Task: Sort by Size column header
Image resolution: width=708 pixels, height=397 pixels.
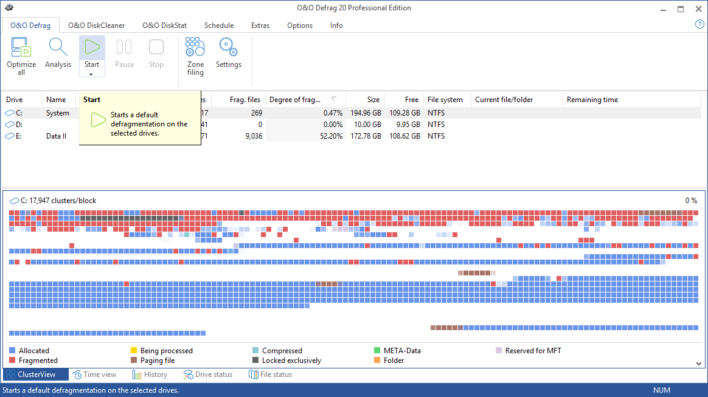Action: (x=366, y=100)
